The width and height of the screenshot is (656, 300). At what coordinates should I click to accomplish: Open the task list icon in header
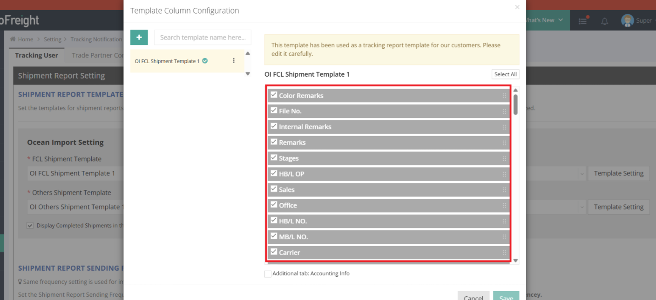pos(583,21)
